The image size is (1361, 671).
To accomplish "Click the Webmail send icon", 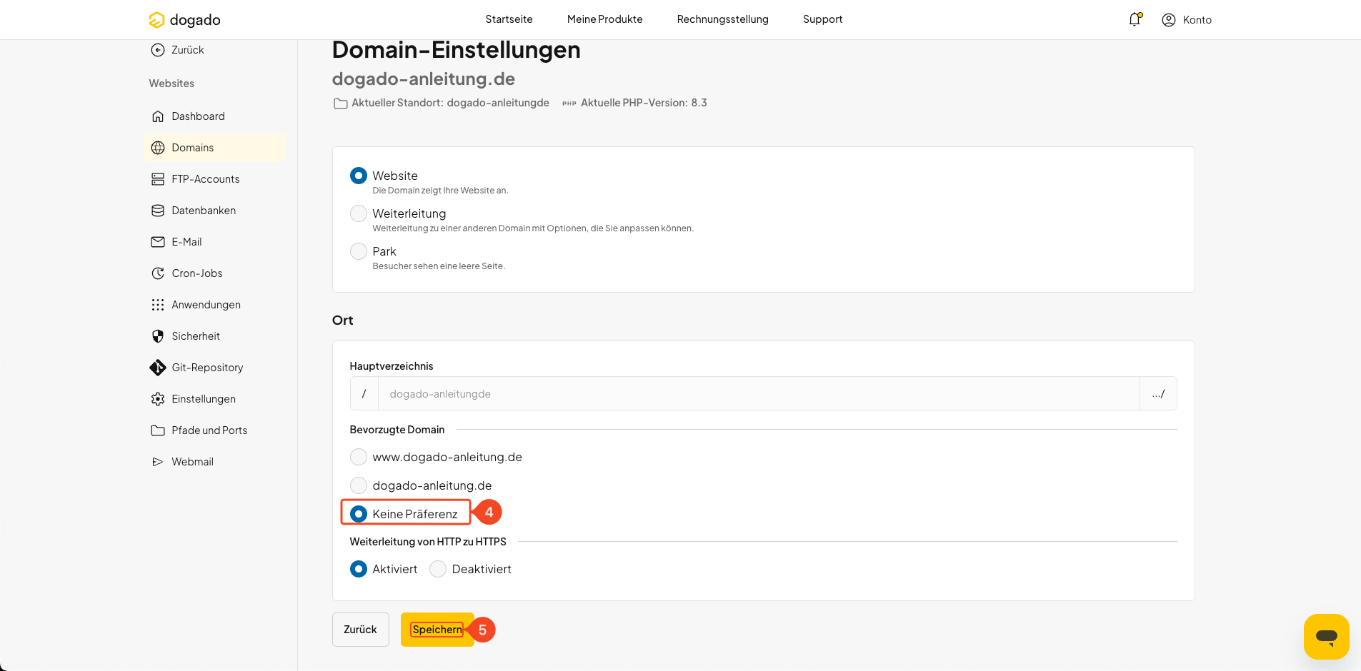I will (x=158, y=462).
